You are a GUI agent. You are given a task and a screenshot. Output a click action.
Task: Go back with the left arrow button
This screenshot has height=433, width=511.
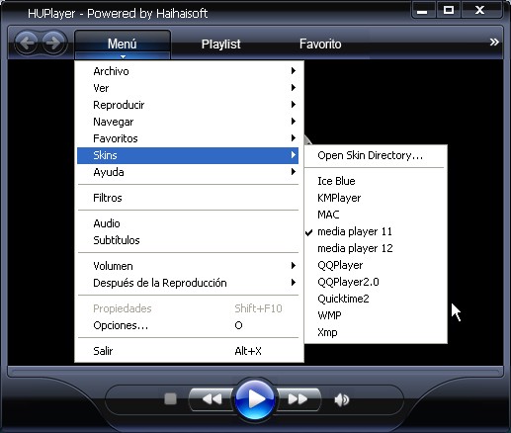(27, 43)
